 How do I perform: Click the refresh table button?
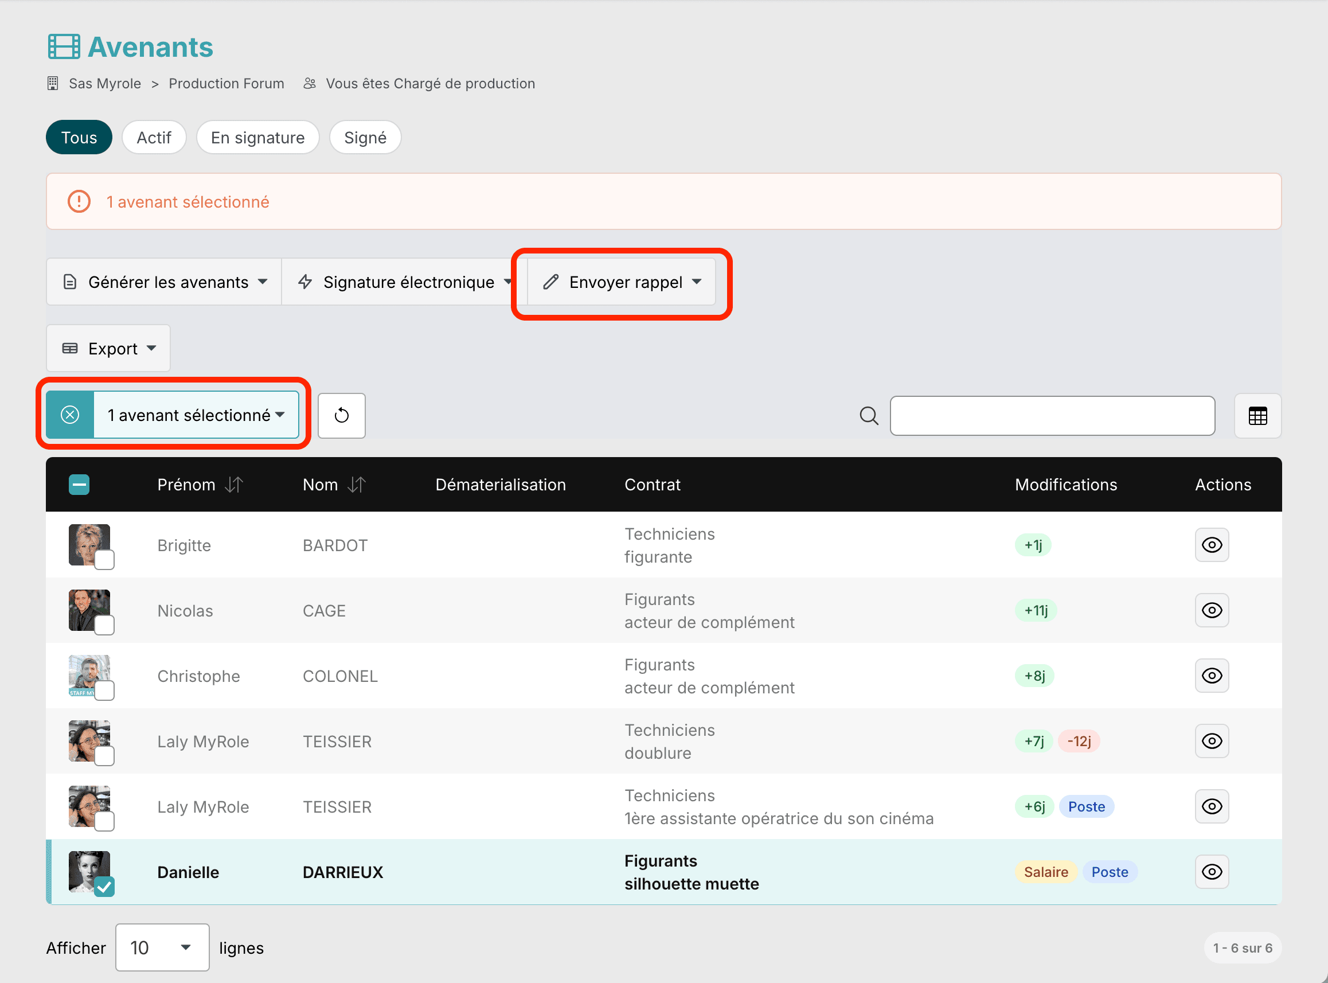(342, 415)
